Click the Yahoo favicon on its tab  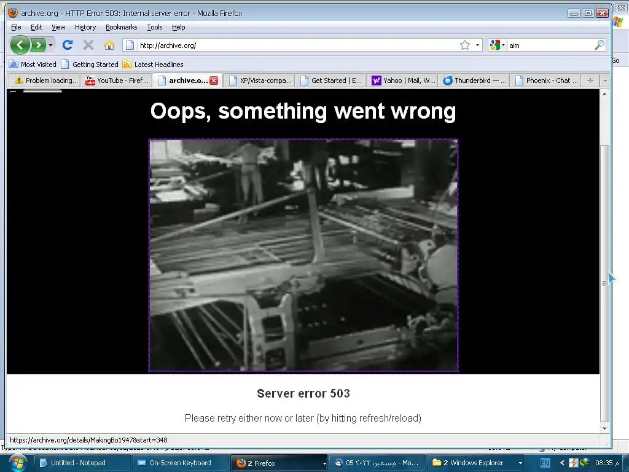click(x=376, y=81)
